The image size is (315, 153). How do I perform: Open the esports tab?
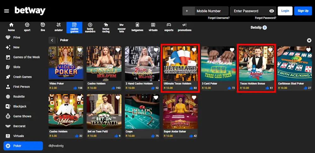click(x=169, y=27)
